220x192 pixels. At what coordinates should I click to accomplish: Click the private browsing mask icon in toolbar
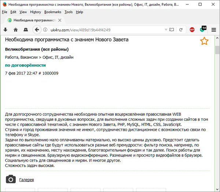tap(26, 30)
